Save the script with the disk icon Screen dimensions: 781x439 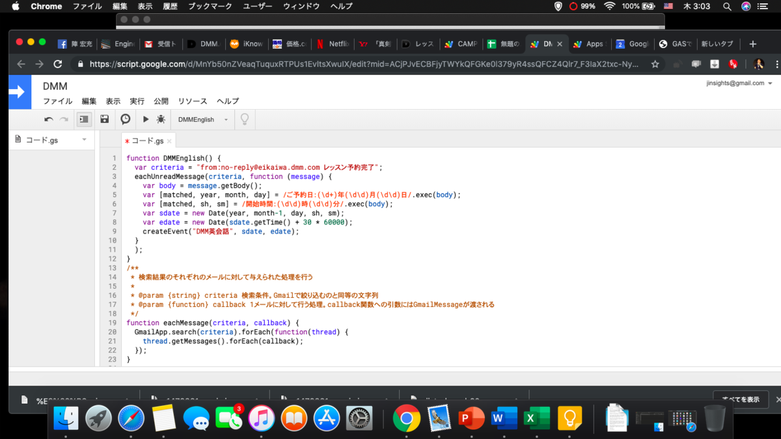click(x=104, y=120)
